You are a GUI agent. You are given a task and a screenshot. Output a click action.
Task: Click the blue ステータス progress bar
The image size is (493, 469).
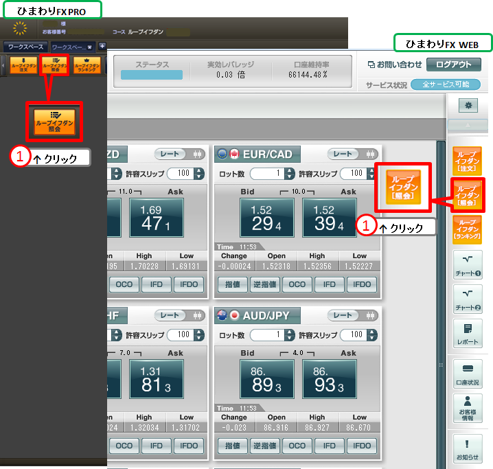(x=152, y=75)
